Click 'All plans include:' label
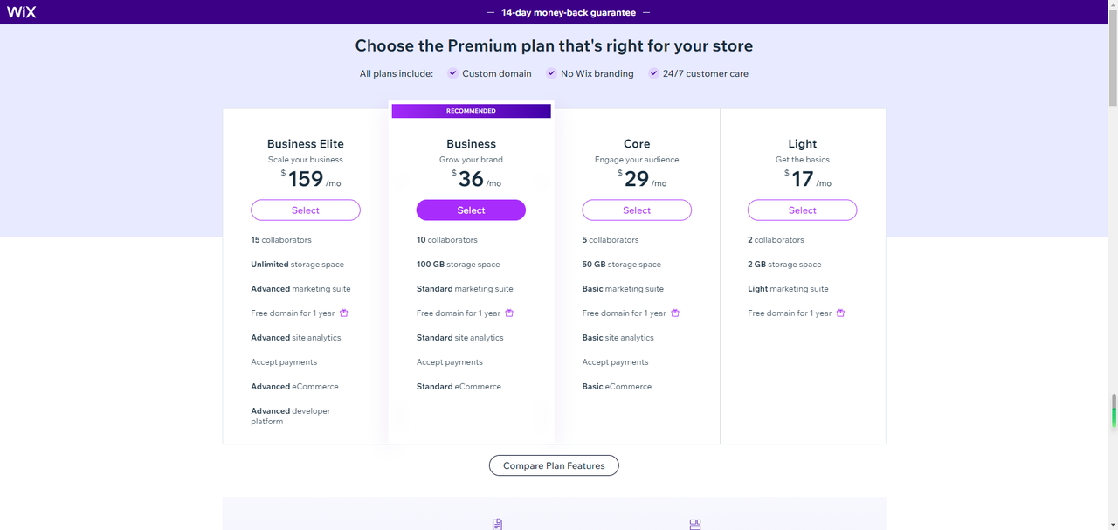Viewport: 1118px width, 530px height. (x=397, y=73)
